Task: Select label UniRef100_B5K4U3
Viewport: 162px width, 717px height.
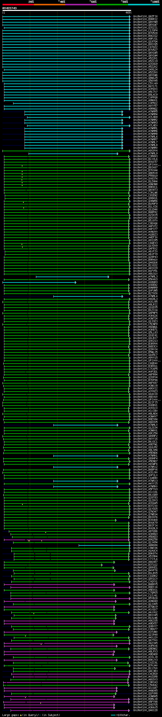Action: click(145, 280)
